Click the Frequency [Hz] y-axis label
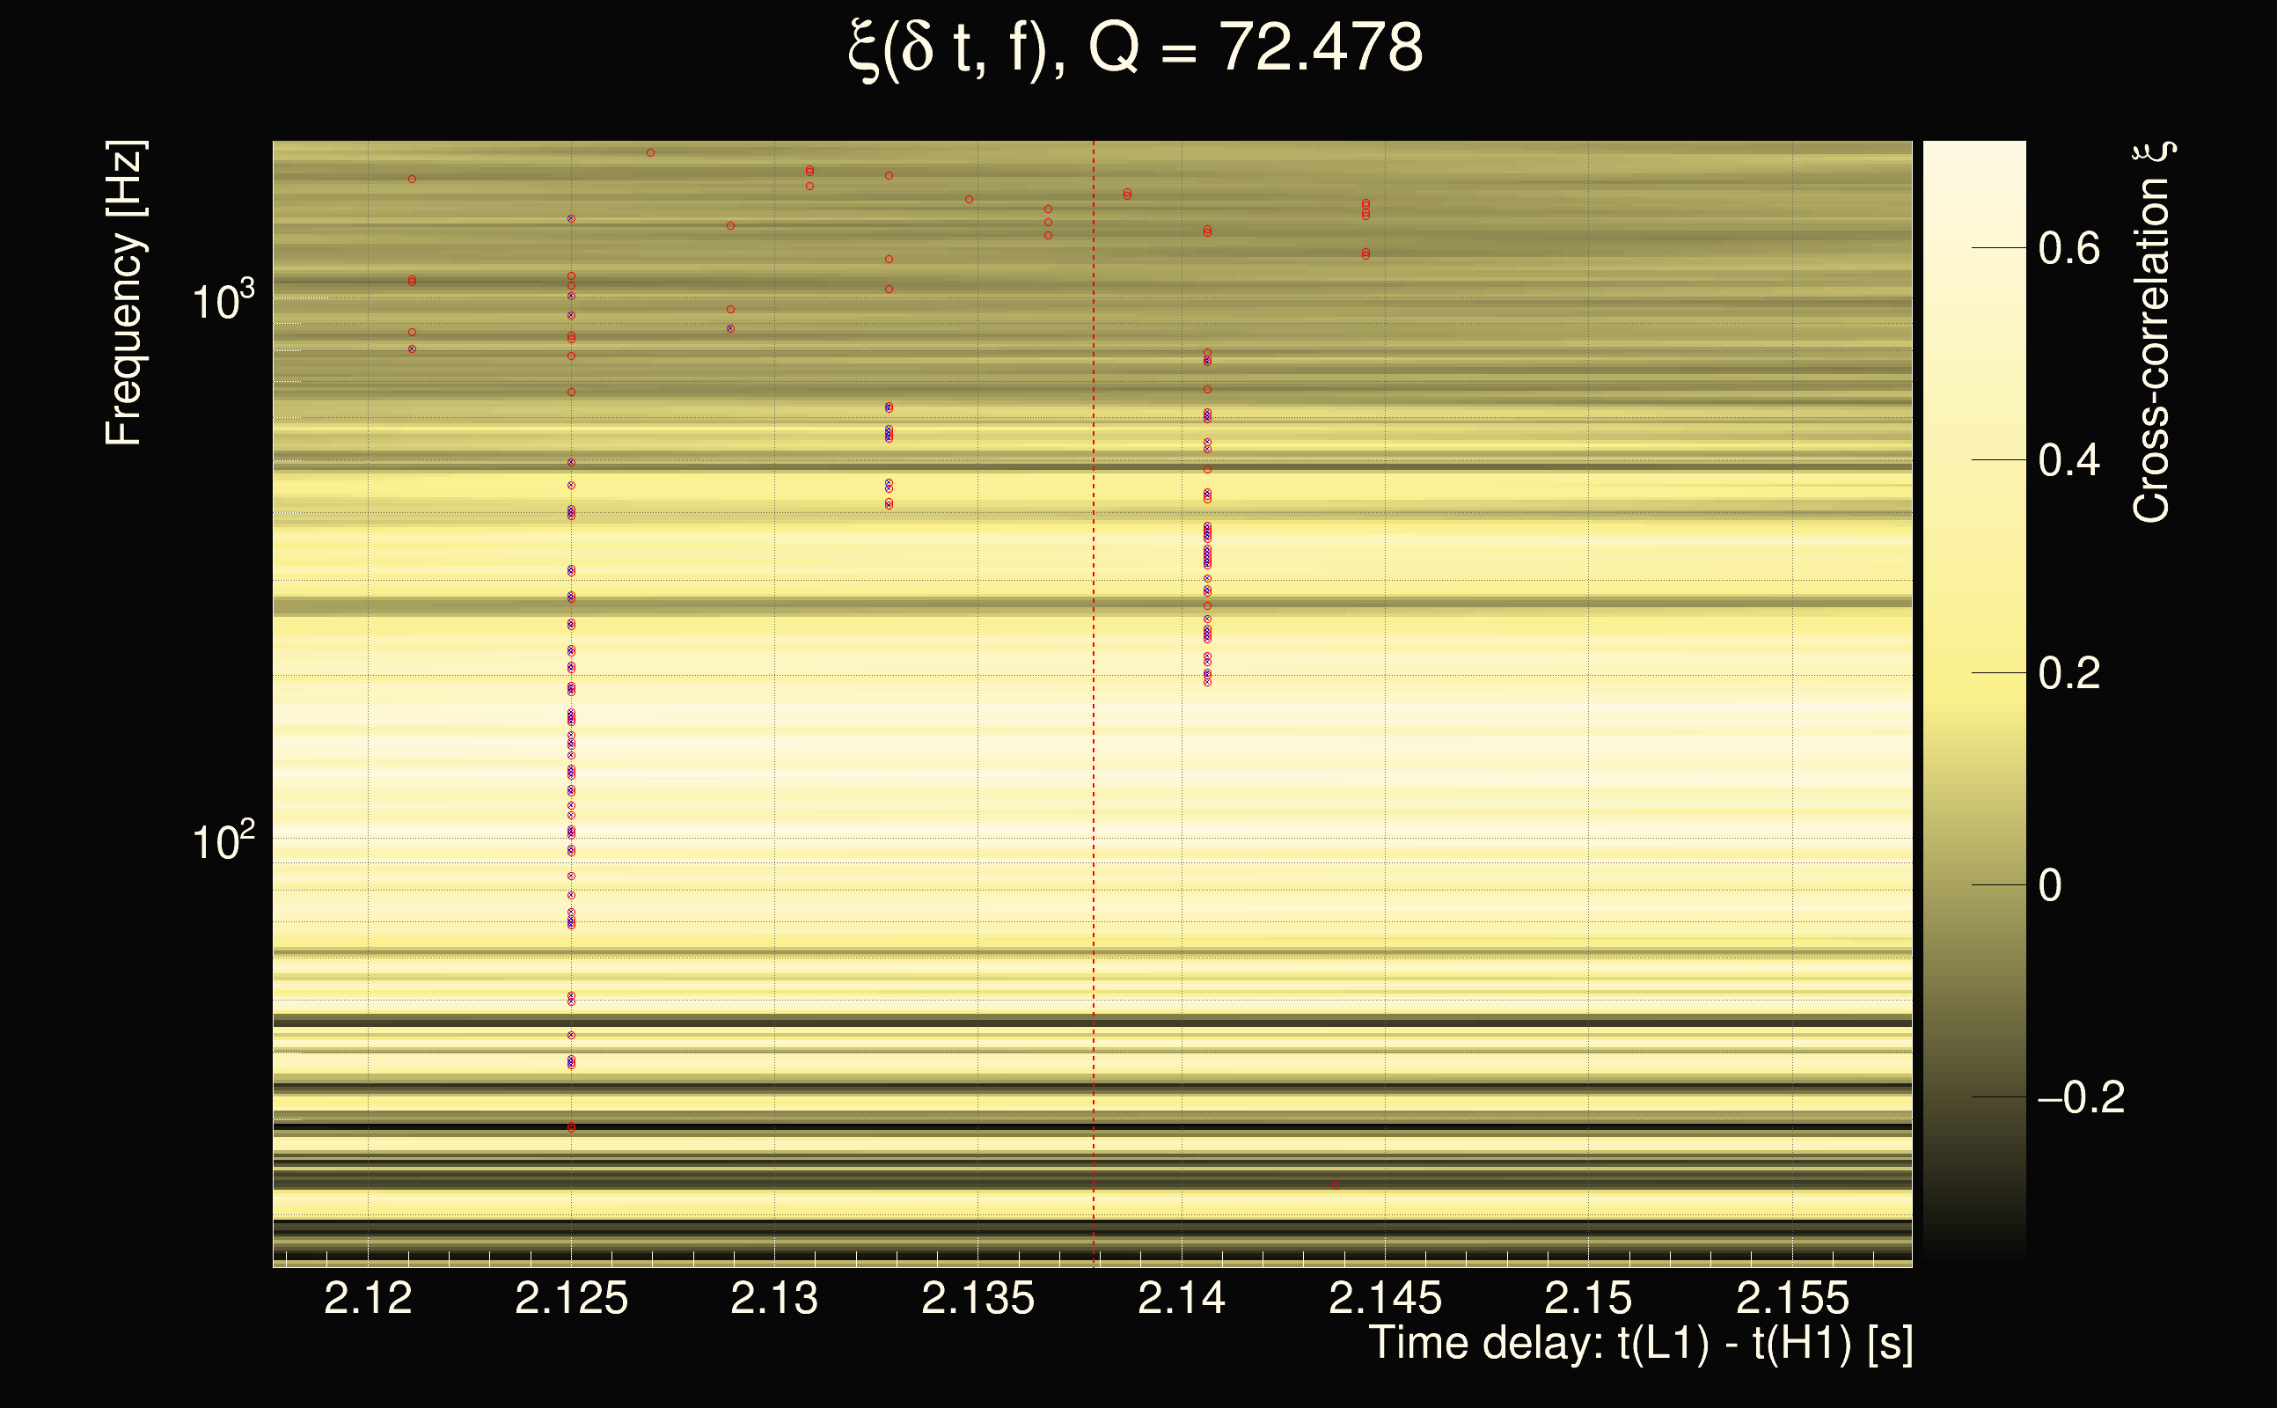The width and height of the screenshot is (2277, 1408). click(x=124, y=293)
